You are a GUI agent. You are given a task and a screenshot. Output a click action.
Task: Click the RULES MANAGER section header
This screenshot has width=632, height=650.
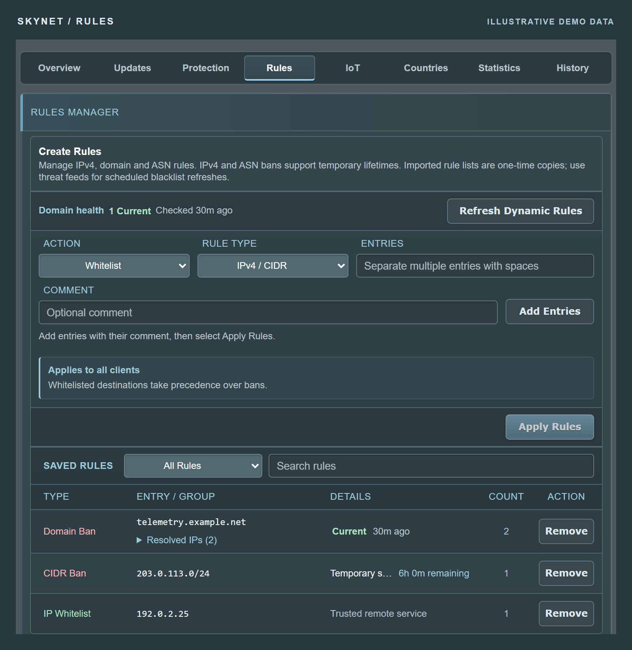click(x=75, y=112)
